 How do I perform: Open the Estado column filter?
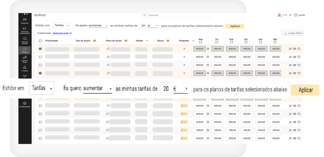click(x=147, y=41)
